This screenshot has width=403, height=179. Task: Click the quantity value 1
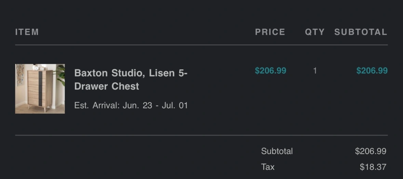(315, 71)
